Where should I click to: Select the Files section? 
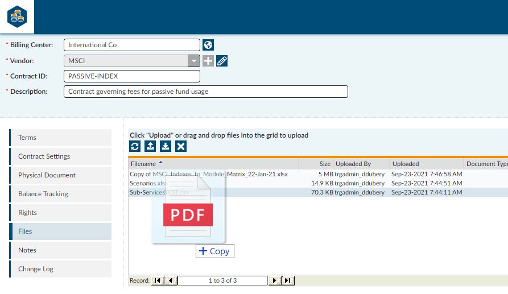(60, 231)
